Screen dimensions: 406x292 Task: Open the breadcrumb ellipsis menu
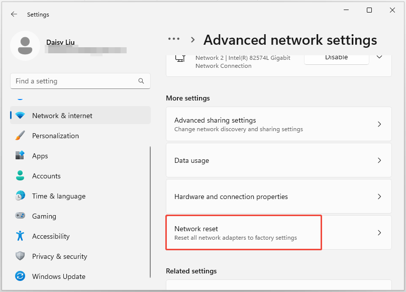[x=173, y=39]
